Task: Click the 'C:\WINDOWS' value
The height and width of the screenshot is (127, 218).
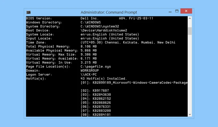Action: (x=91, y=22)
